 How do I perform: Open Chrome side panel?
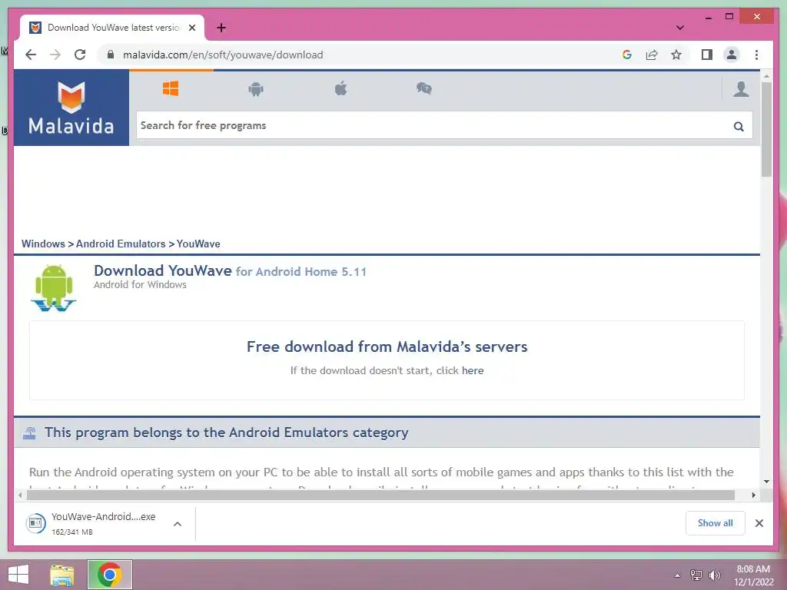pos(707,55)
